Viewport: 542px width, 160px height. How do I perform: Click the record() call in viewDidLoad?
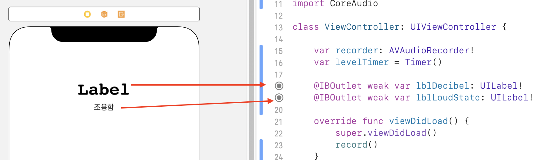pos(356,145)
